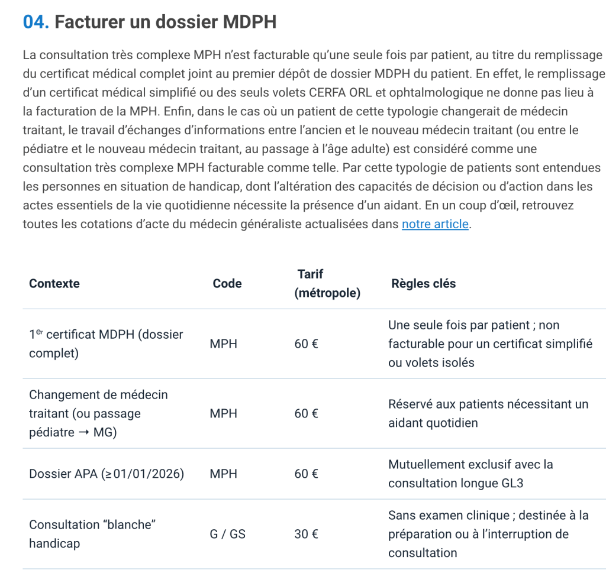Screen dimensions: 606x570
Task: Click the blue "04." section number
Action: click(x=36, y=22)
